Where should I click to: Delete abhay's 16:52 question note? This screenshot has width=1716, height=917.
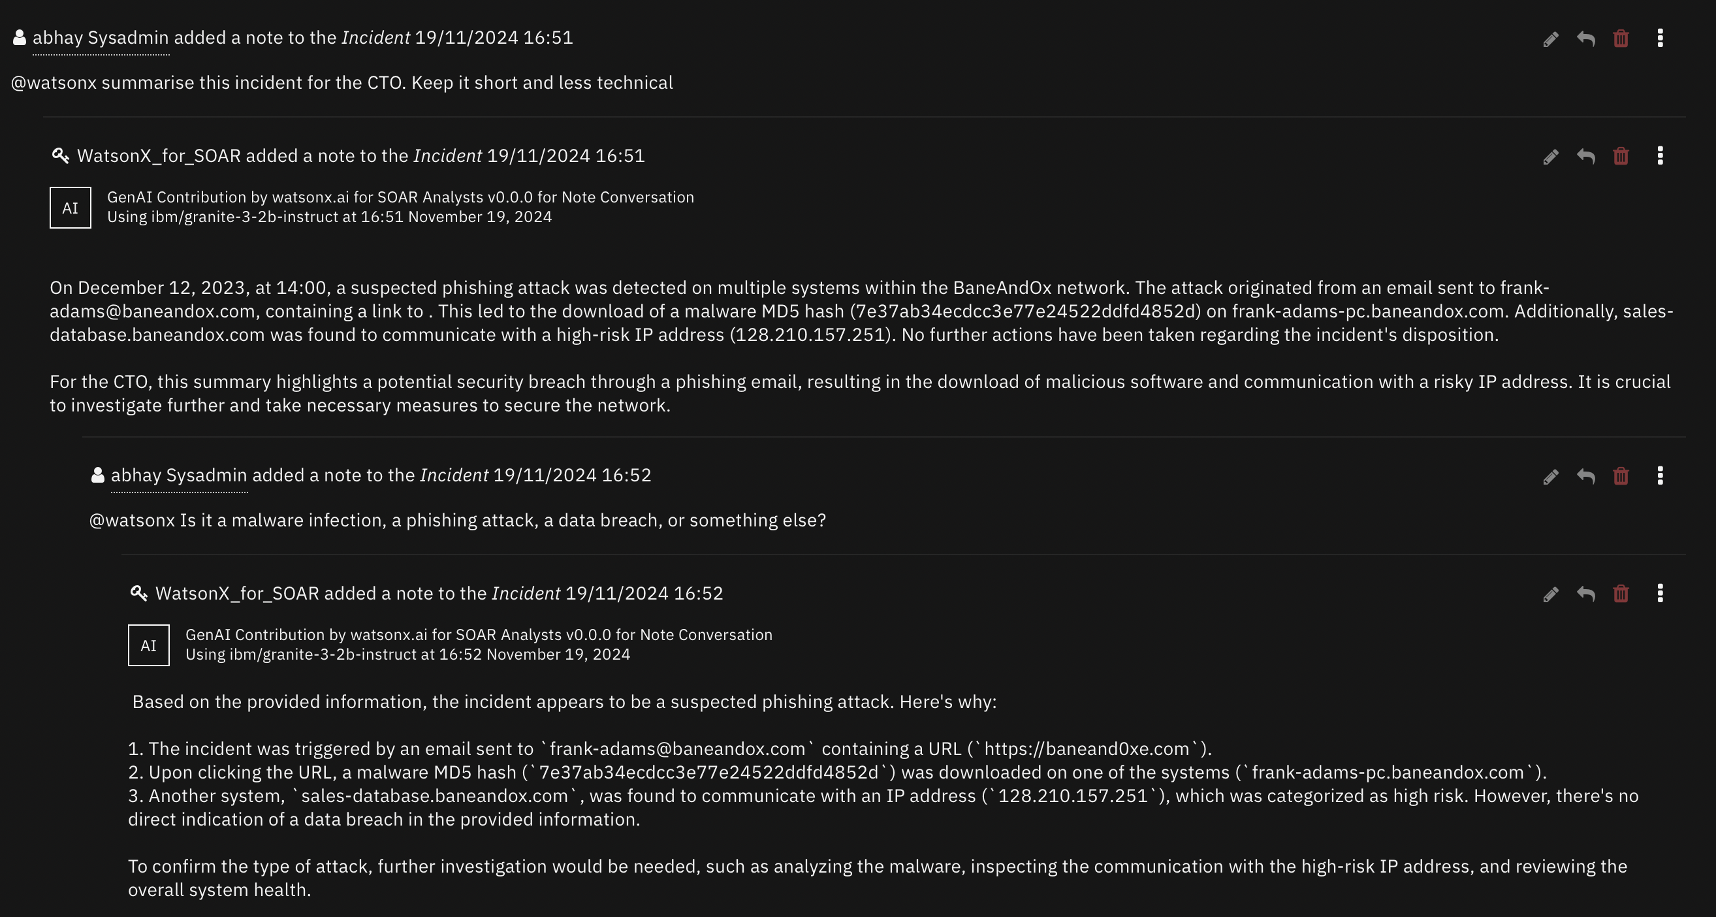[1621, 476]
